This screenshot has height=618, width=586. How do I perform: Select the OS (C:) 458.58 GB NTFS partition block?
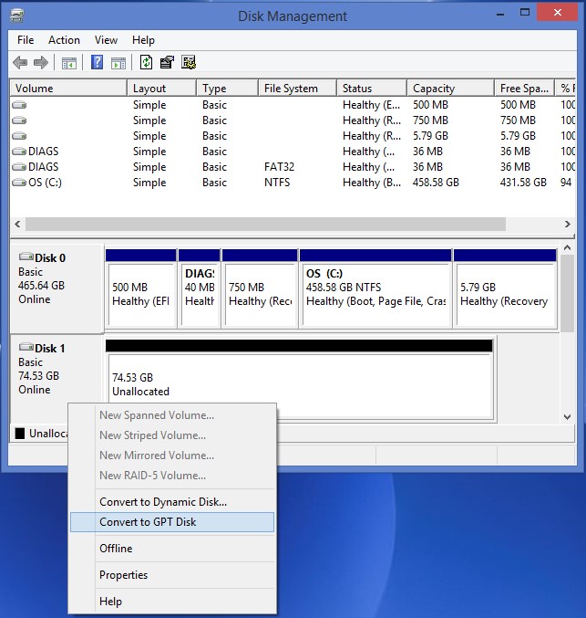coord(375,294)
